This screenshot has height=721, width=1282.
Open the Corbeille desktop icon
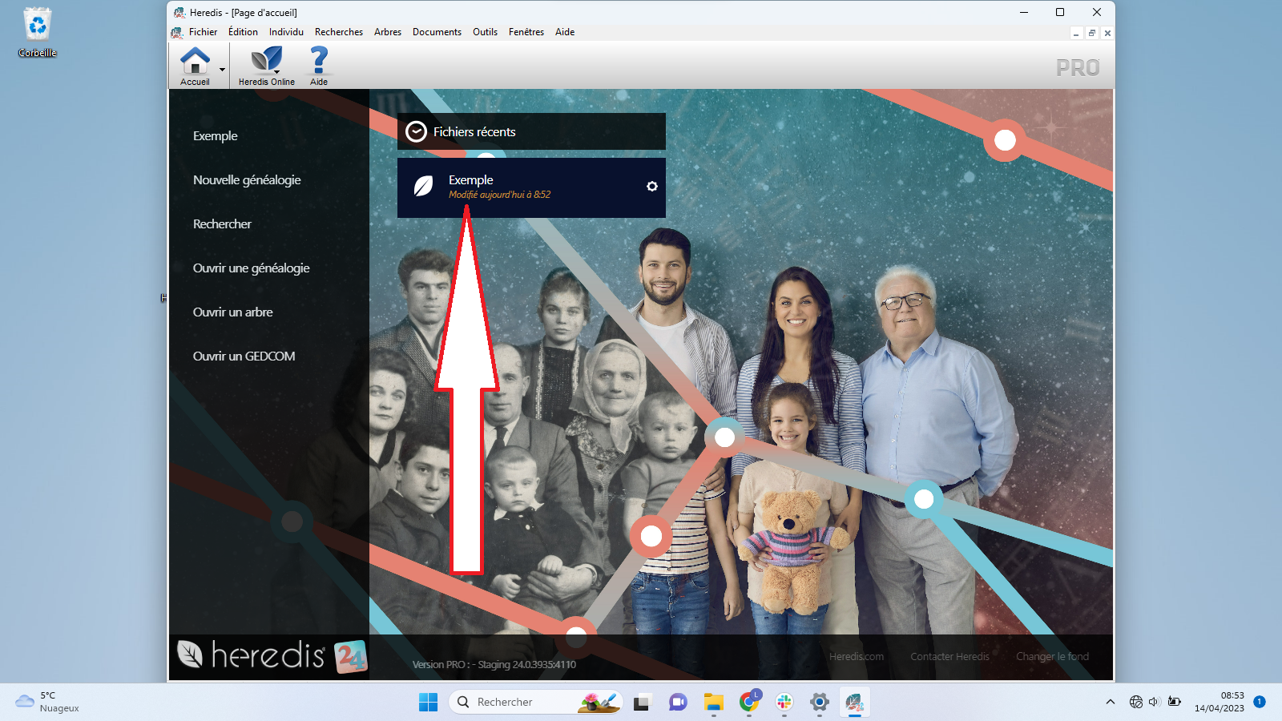(37, 33)
